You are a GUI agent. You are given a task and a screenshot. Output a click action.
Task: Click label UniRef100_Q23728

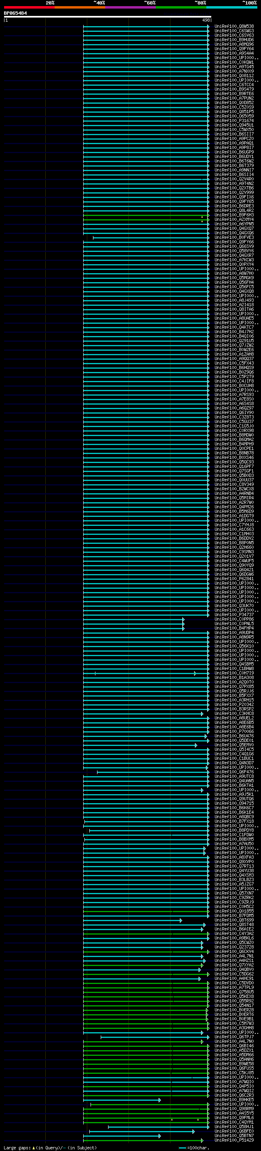[x=234, y=947]
